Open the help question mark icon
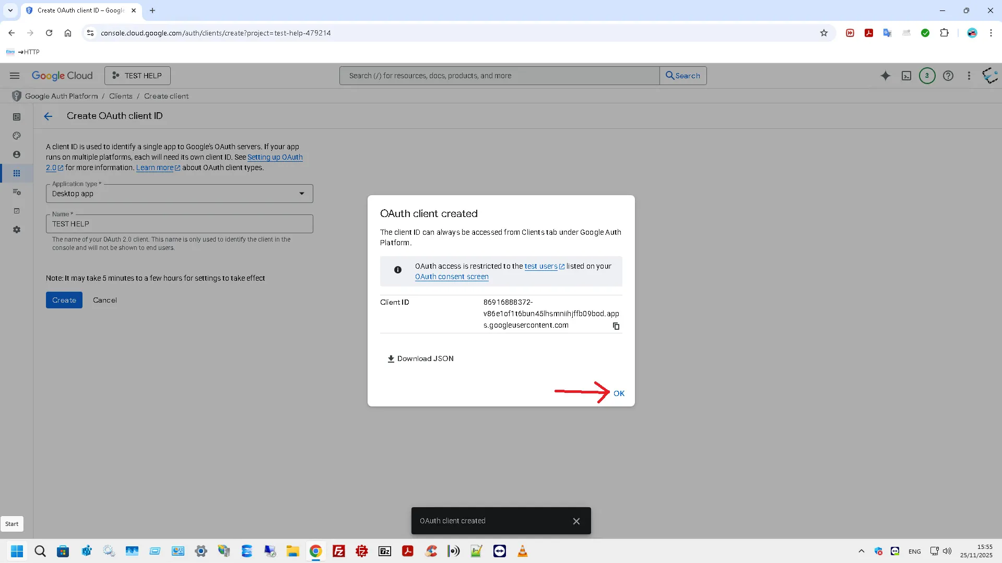1002x563 pixels. point(948,76)
